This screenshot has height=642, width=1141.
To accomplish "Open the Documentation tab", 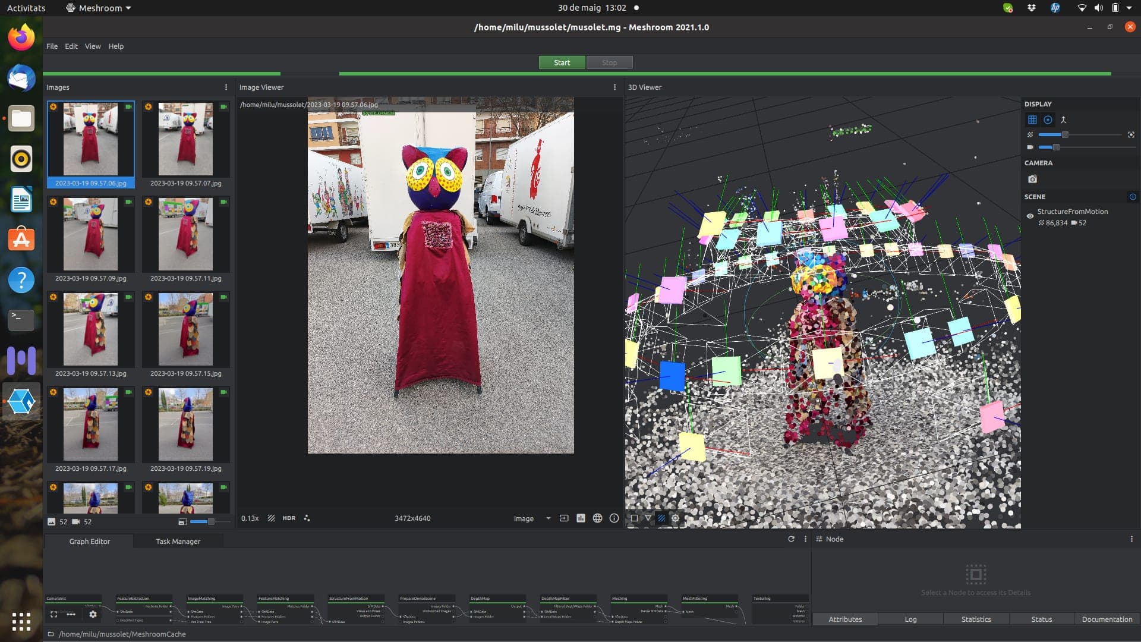I will (x=1107, y=619).
